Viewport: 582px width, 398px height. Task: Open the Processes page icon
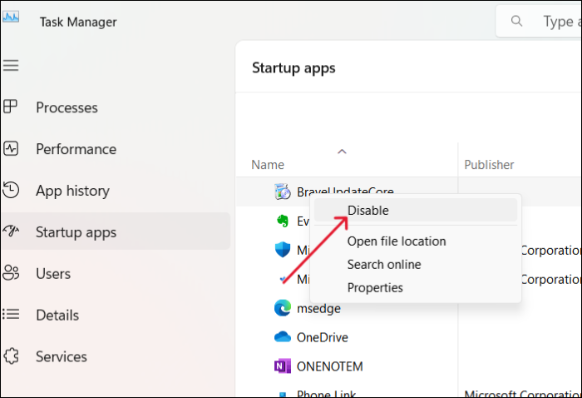pos(11,107)
